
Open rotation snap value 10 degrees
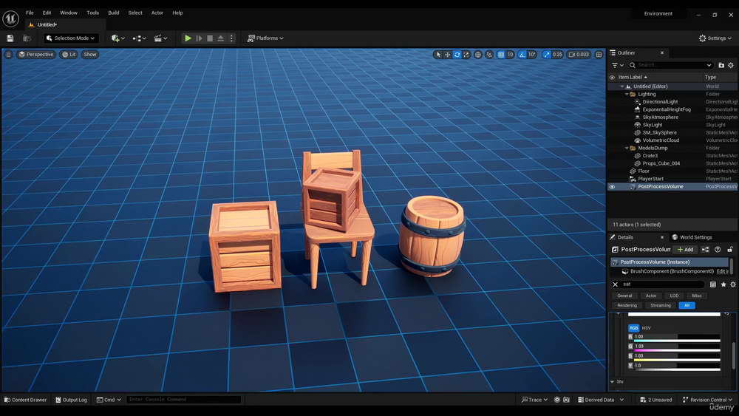(532, 55)
